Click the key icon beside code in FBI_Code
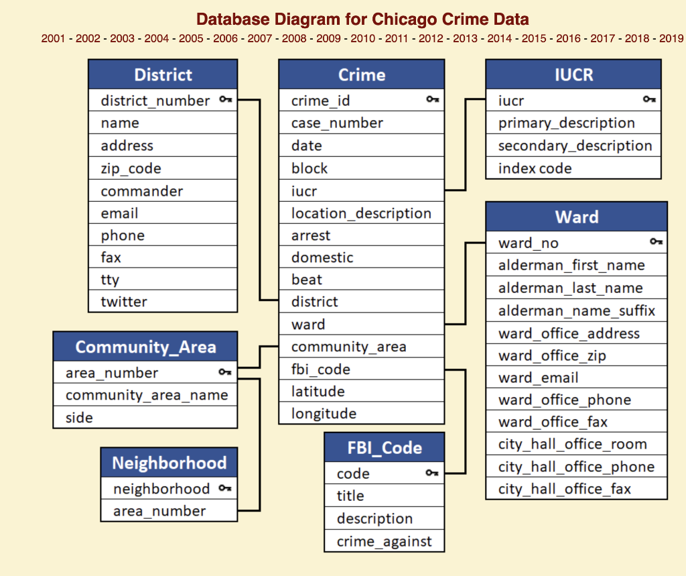Screen dimensions: 686x576 [432, 473]
